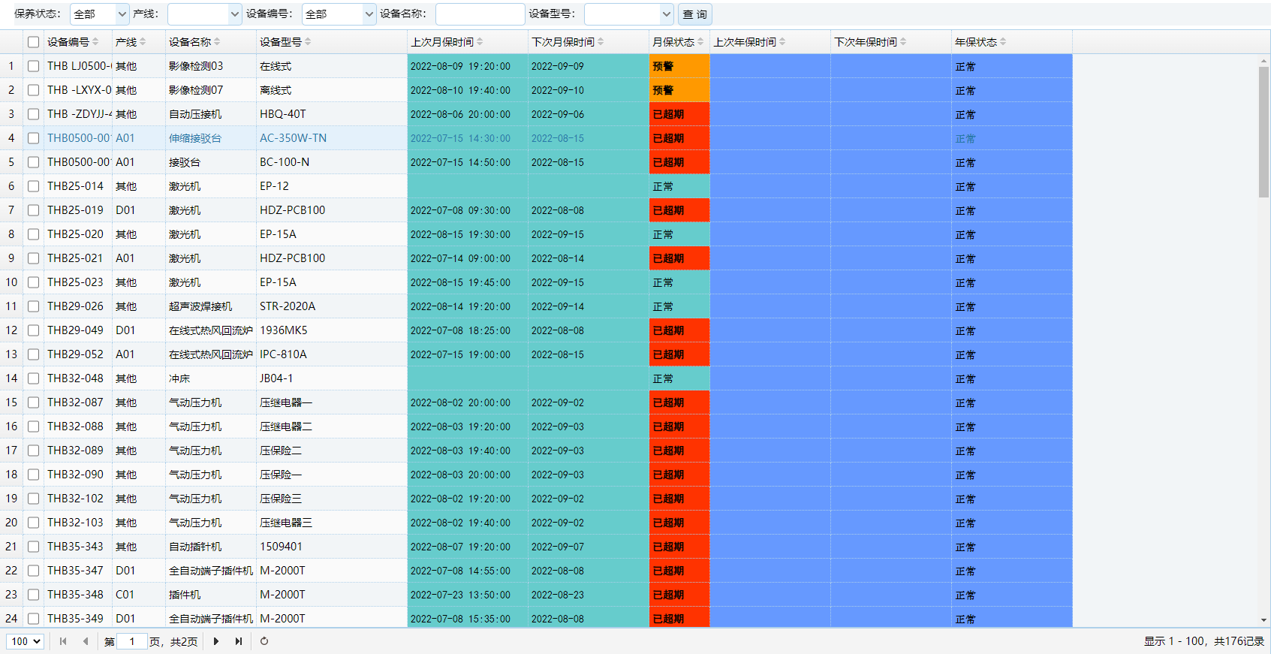Select equipment name 伸缩接驳台
1271x654 pixels.
coord(195,138)
